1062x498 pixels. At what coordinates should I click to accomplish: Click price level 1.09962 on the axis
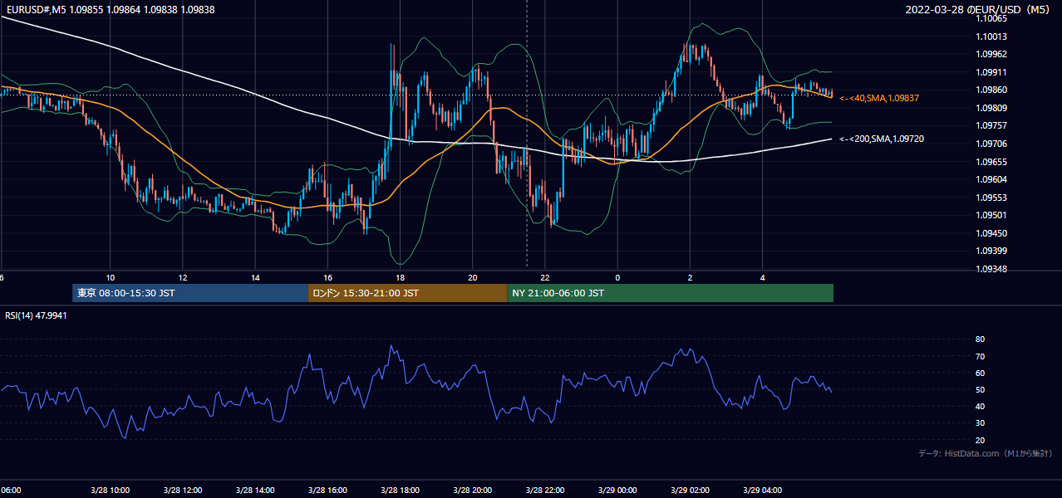991,54
